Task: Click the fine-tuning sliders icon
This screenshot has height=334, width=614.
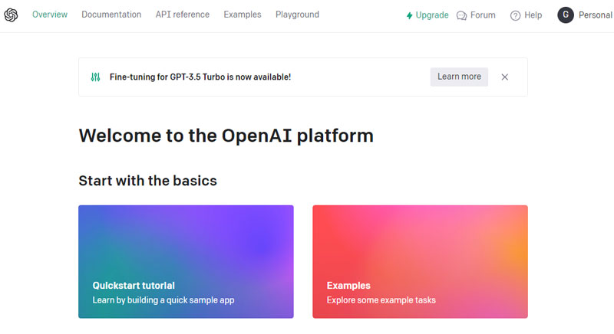Action: (x=95, y=77)
